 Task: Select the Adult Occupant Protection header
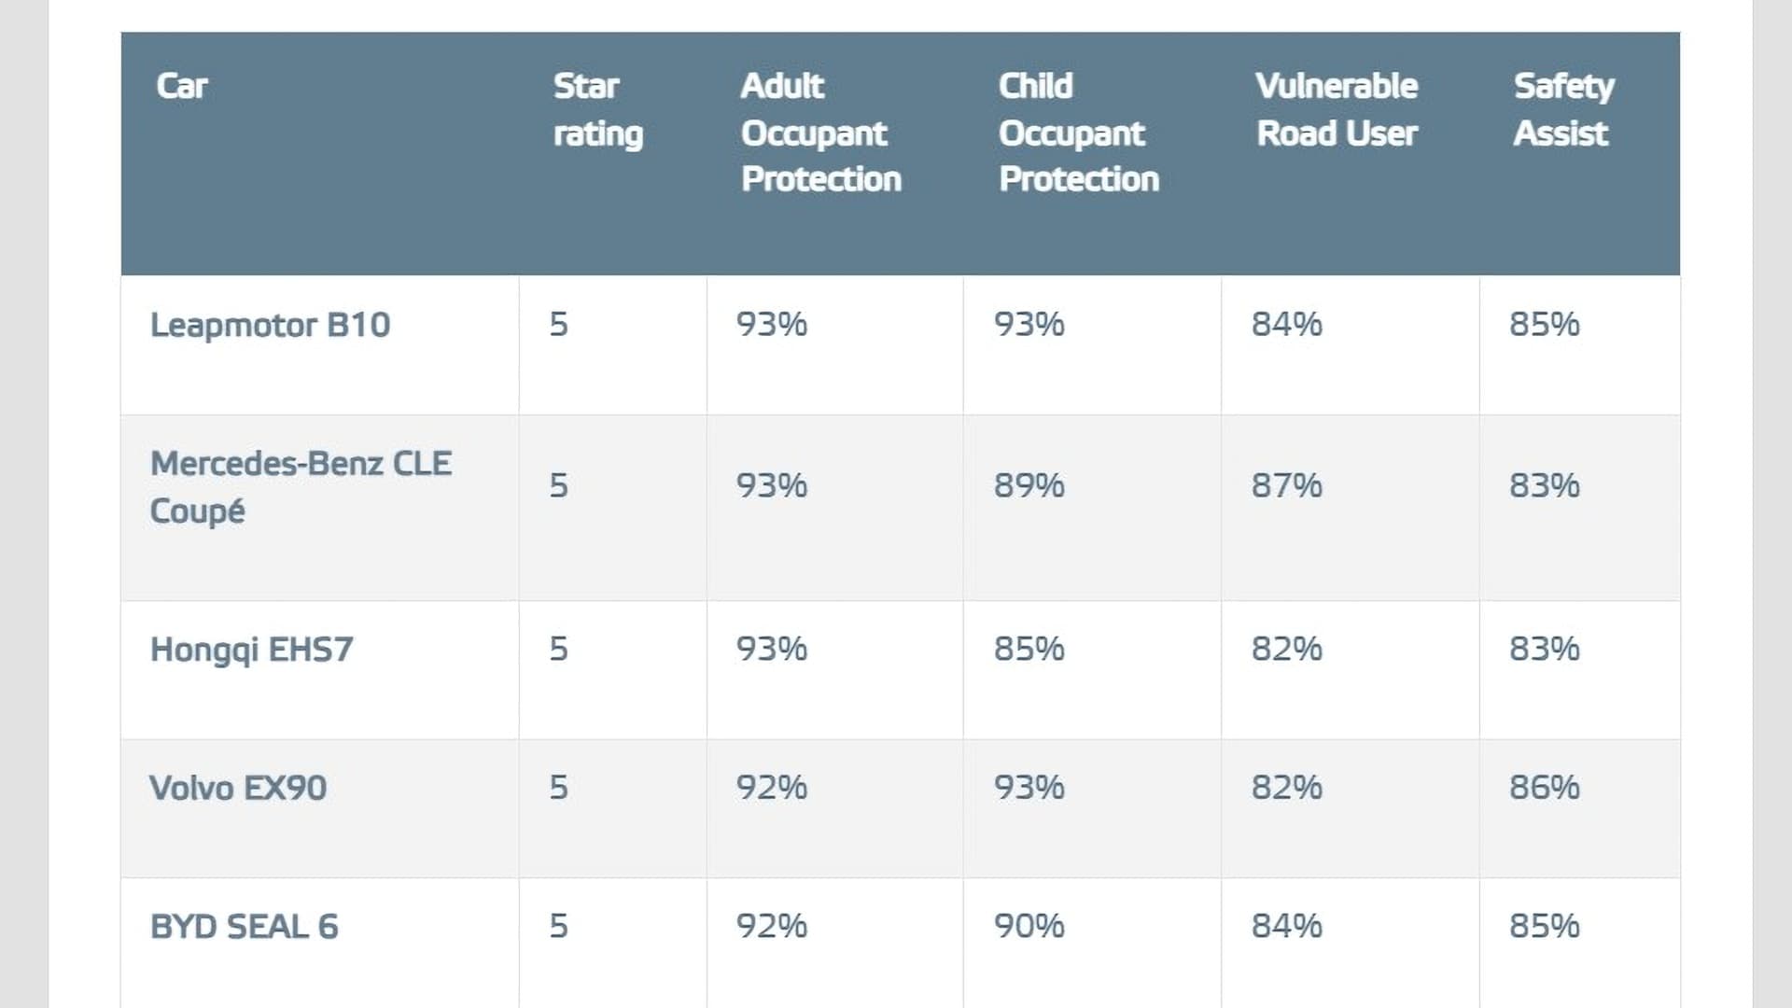820,132
